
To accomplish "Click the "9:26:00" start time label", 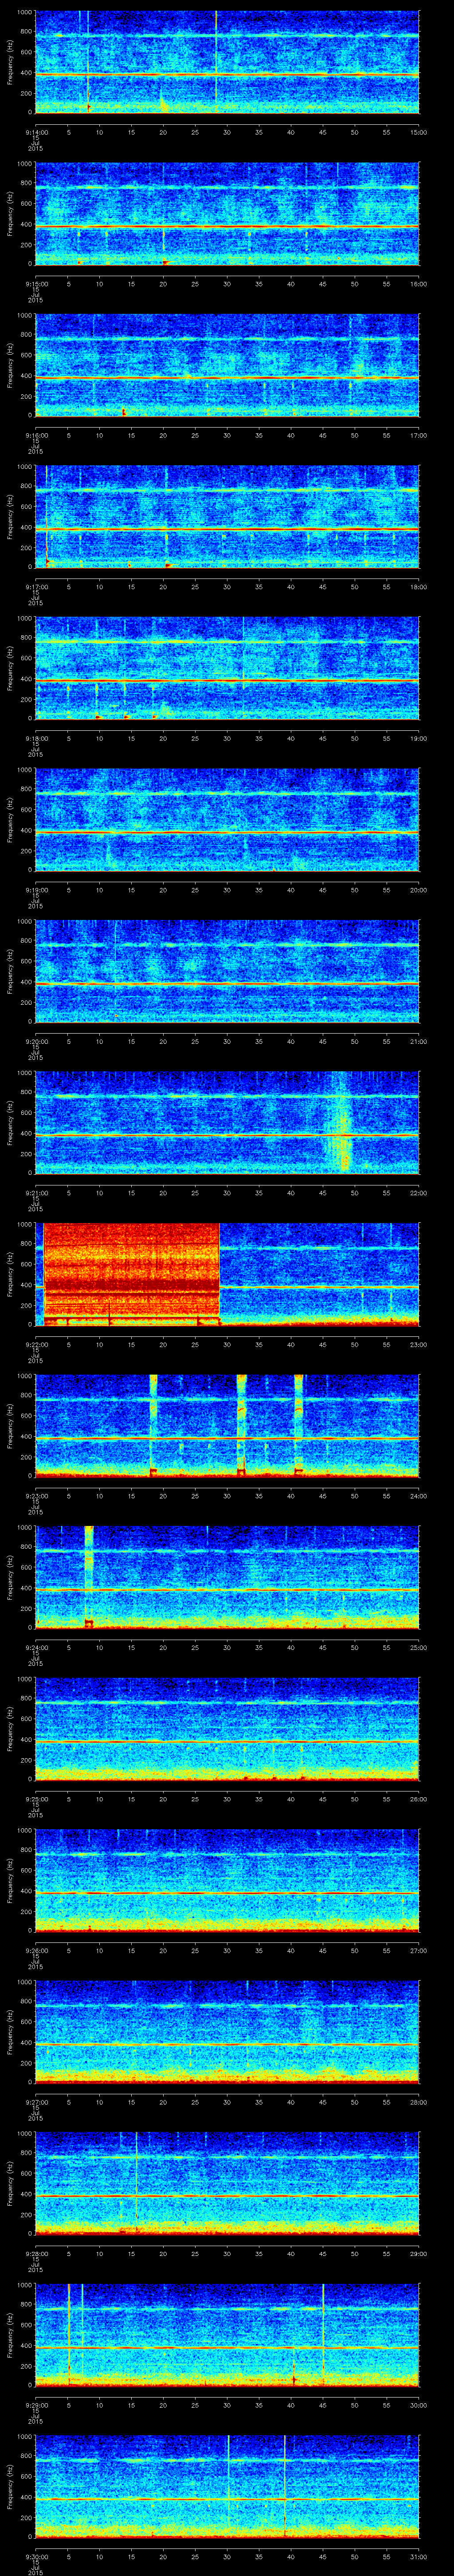I will click(36, 1950).
